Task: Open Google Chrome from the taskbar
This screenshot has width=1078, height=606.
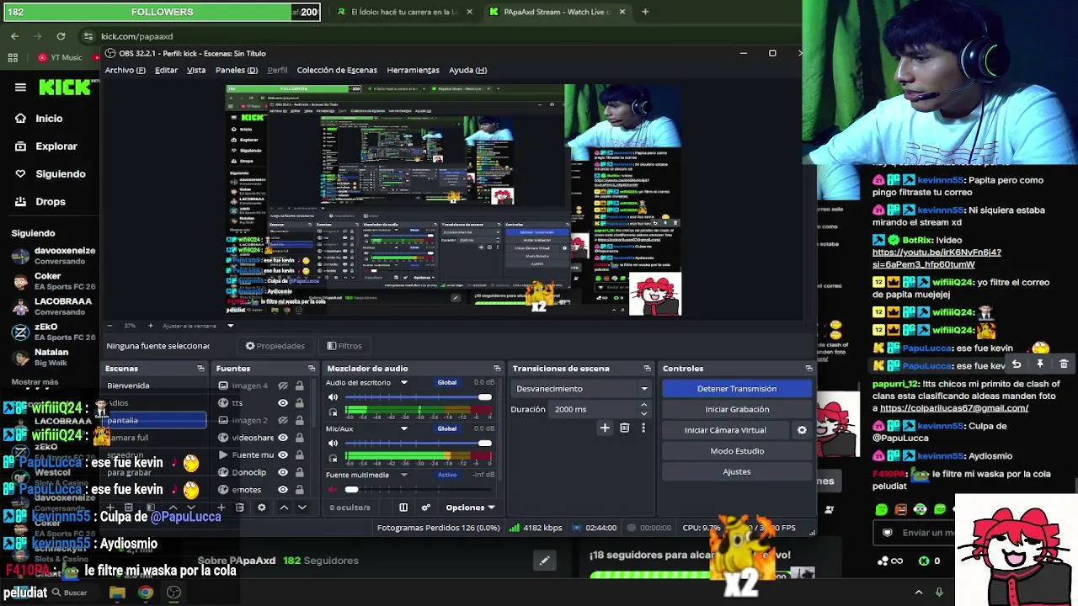Action: (146, 593)
